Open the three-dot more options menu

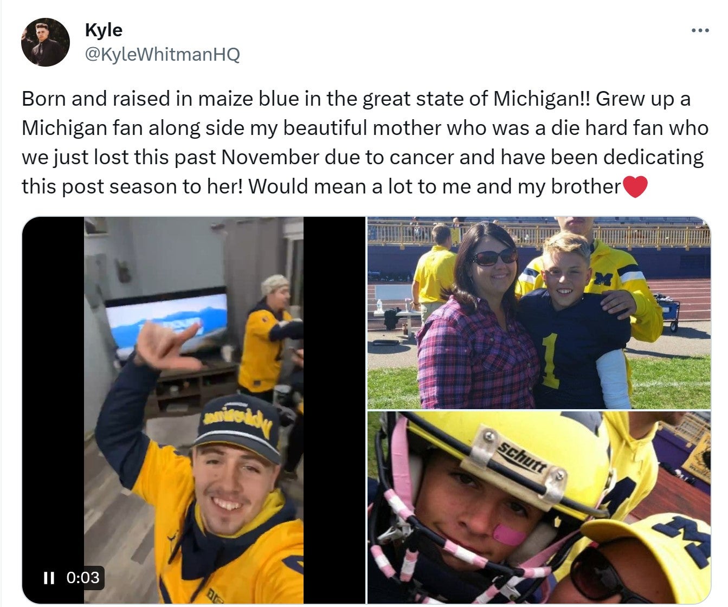pos(700,31)
